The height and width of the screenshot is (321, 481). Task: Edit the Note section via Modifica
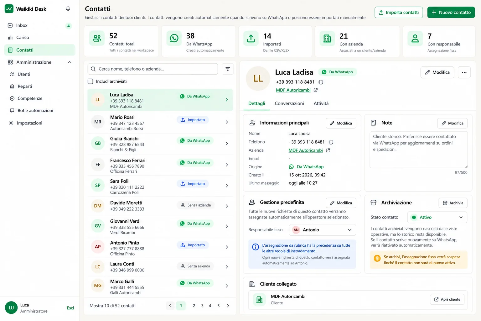pos(452,123)
